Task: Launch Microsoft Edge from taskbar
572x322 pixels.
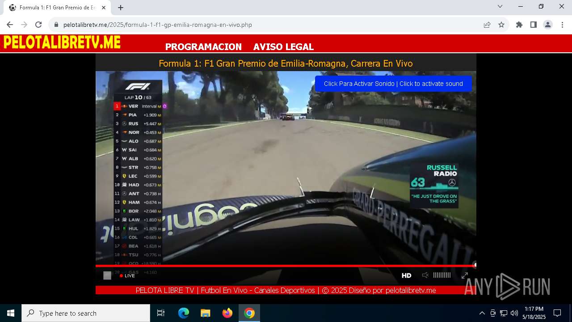Action: coord(184,313)
